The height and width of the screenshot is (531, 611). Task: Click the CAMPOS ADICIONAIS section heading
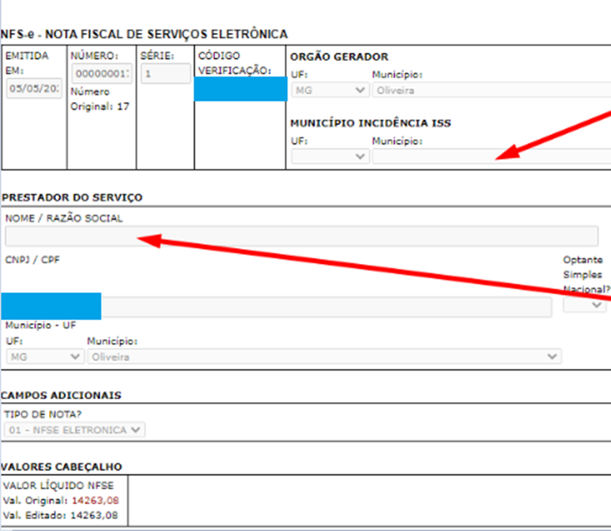pos(62,395)
